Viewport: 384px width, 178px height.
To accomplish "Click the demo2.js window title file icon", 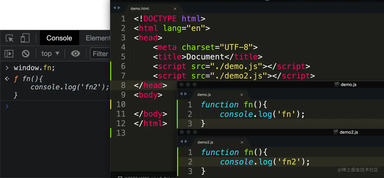I will click(336, 132).
